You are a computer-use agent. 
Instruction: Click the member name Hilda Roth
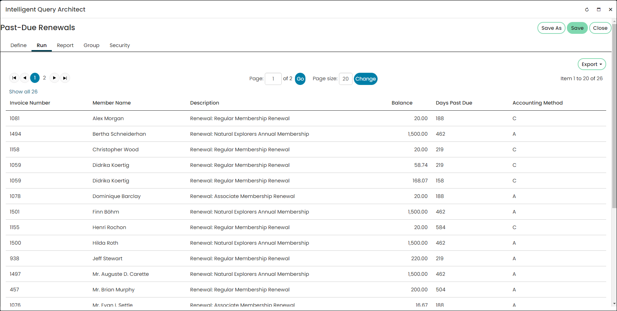(x=105, y=243)
